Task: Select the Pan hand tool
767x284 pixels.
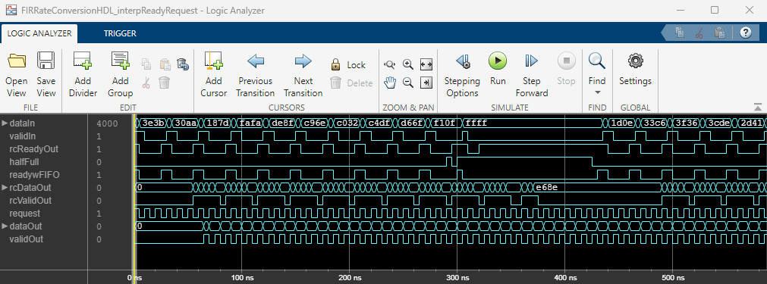Action: click(x=389, y=83)
